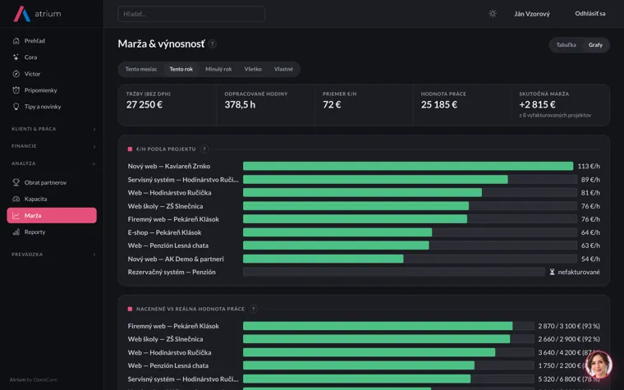The image size is (624, 390).
Task: Select Vlastné period
Action: click(x=283, y=69)
